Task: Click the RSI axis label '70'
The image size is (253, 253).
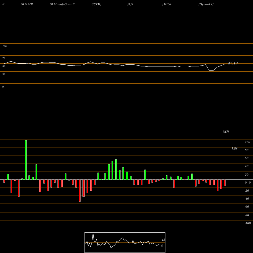Action: (4, 58)
